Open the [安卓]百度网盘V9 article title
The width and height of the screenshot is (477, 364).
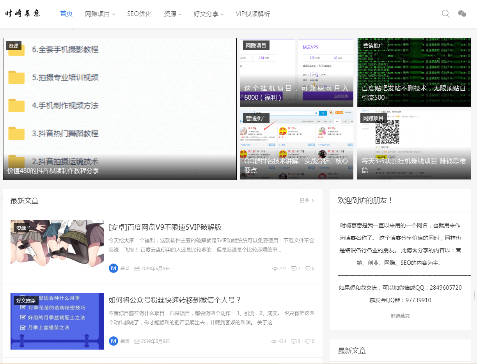(165, 227)
